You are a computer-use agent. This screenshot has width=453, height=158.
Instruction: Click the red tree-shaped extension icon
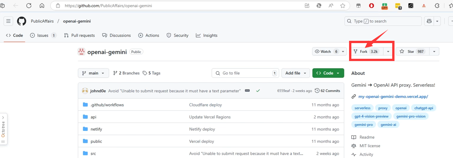[x=424, y=6]
